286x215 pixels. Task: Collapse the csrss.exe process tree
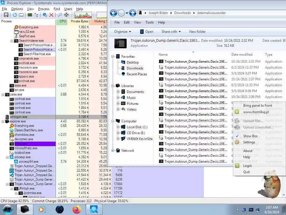(3, 95)
